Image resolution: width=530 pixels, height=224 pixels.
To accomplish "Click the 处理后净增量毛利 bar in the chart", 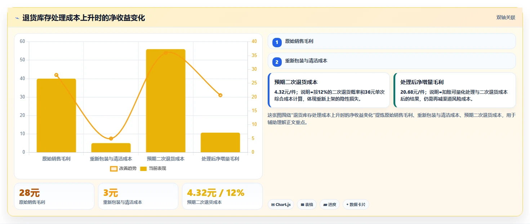I will [x=221, y=142].
